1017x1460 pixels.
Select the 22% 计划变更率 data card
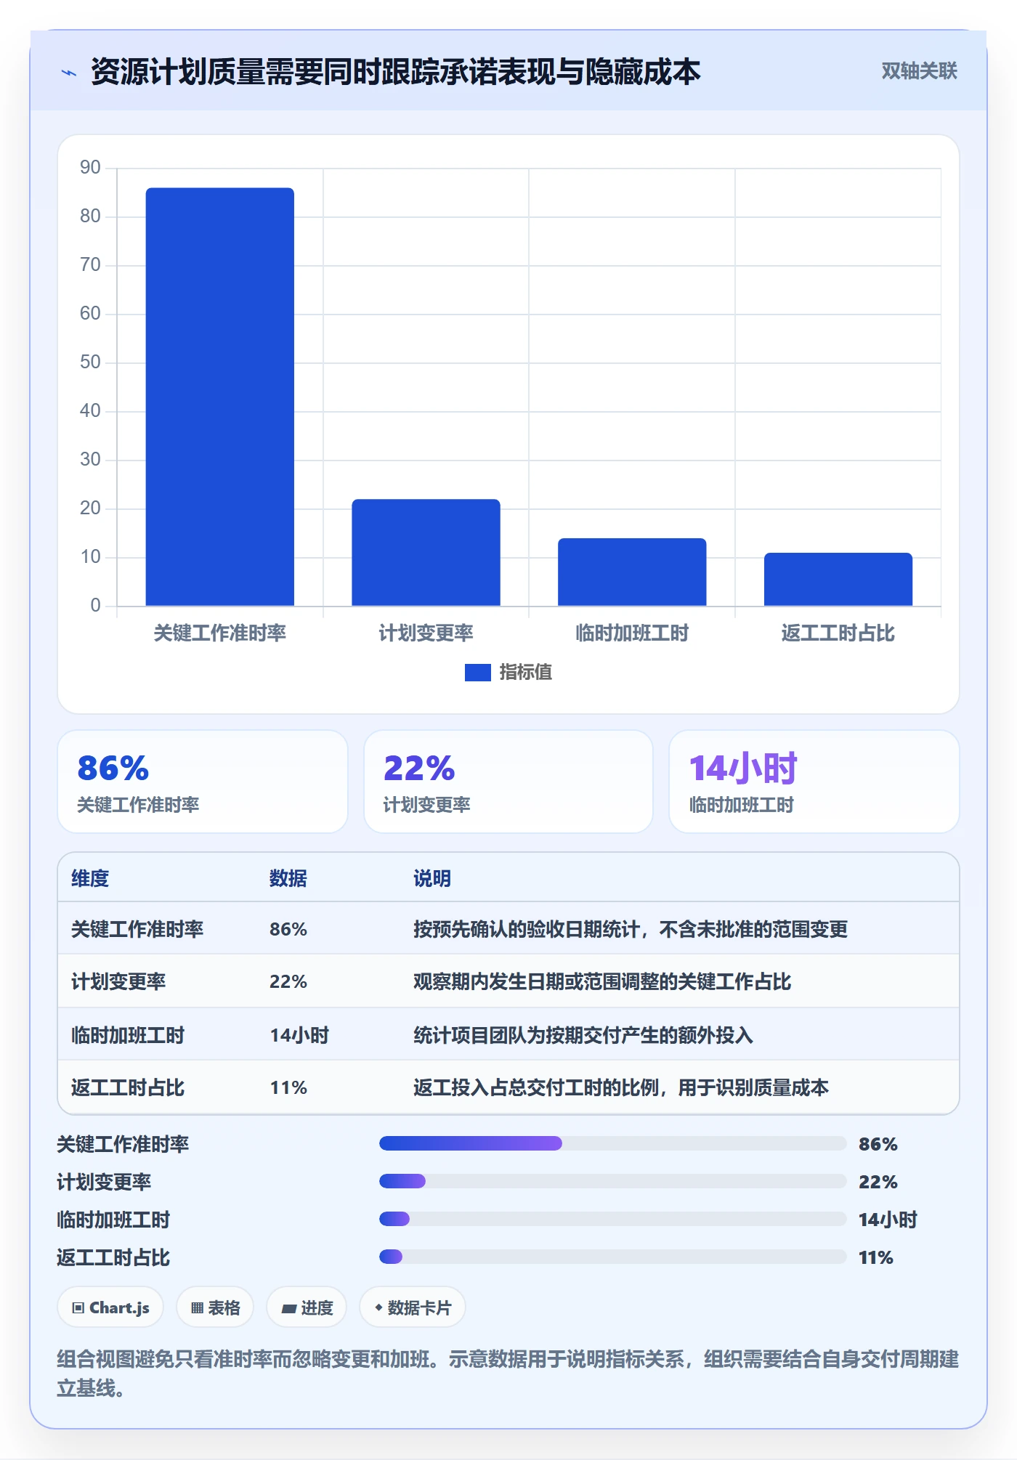(x=508, y=782)
